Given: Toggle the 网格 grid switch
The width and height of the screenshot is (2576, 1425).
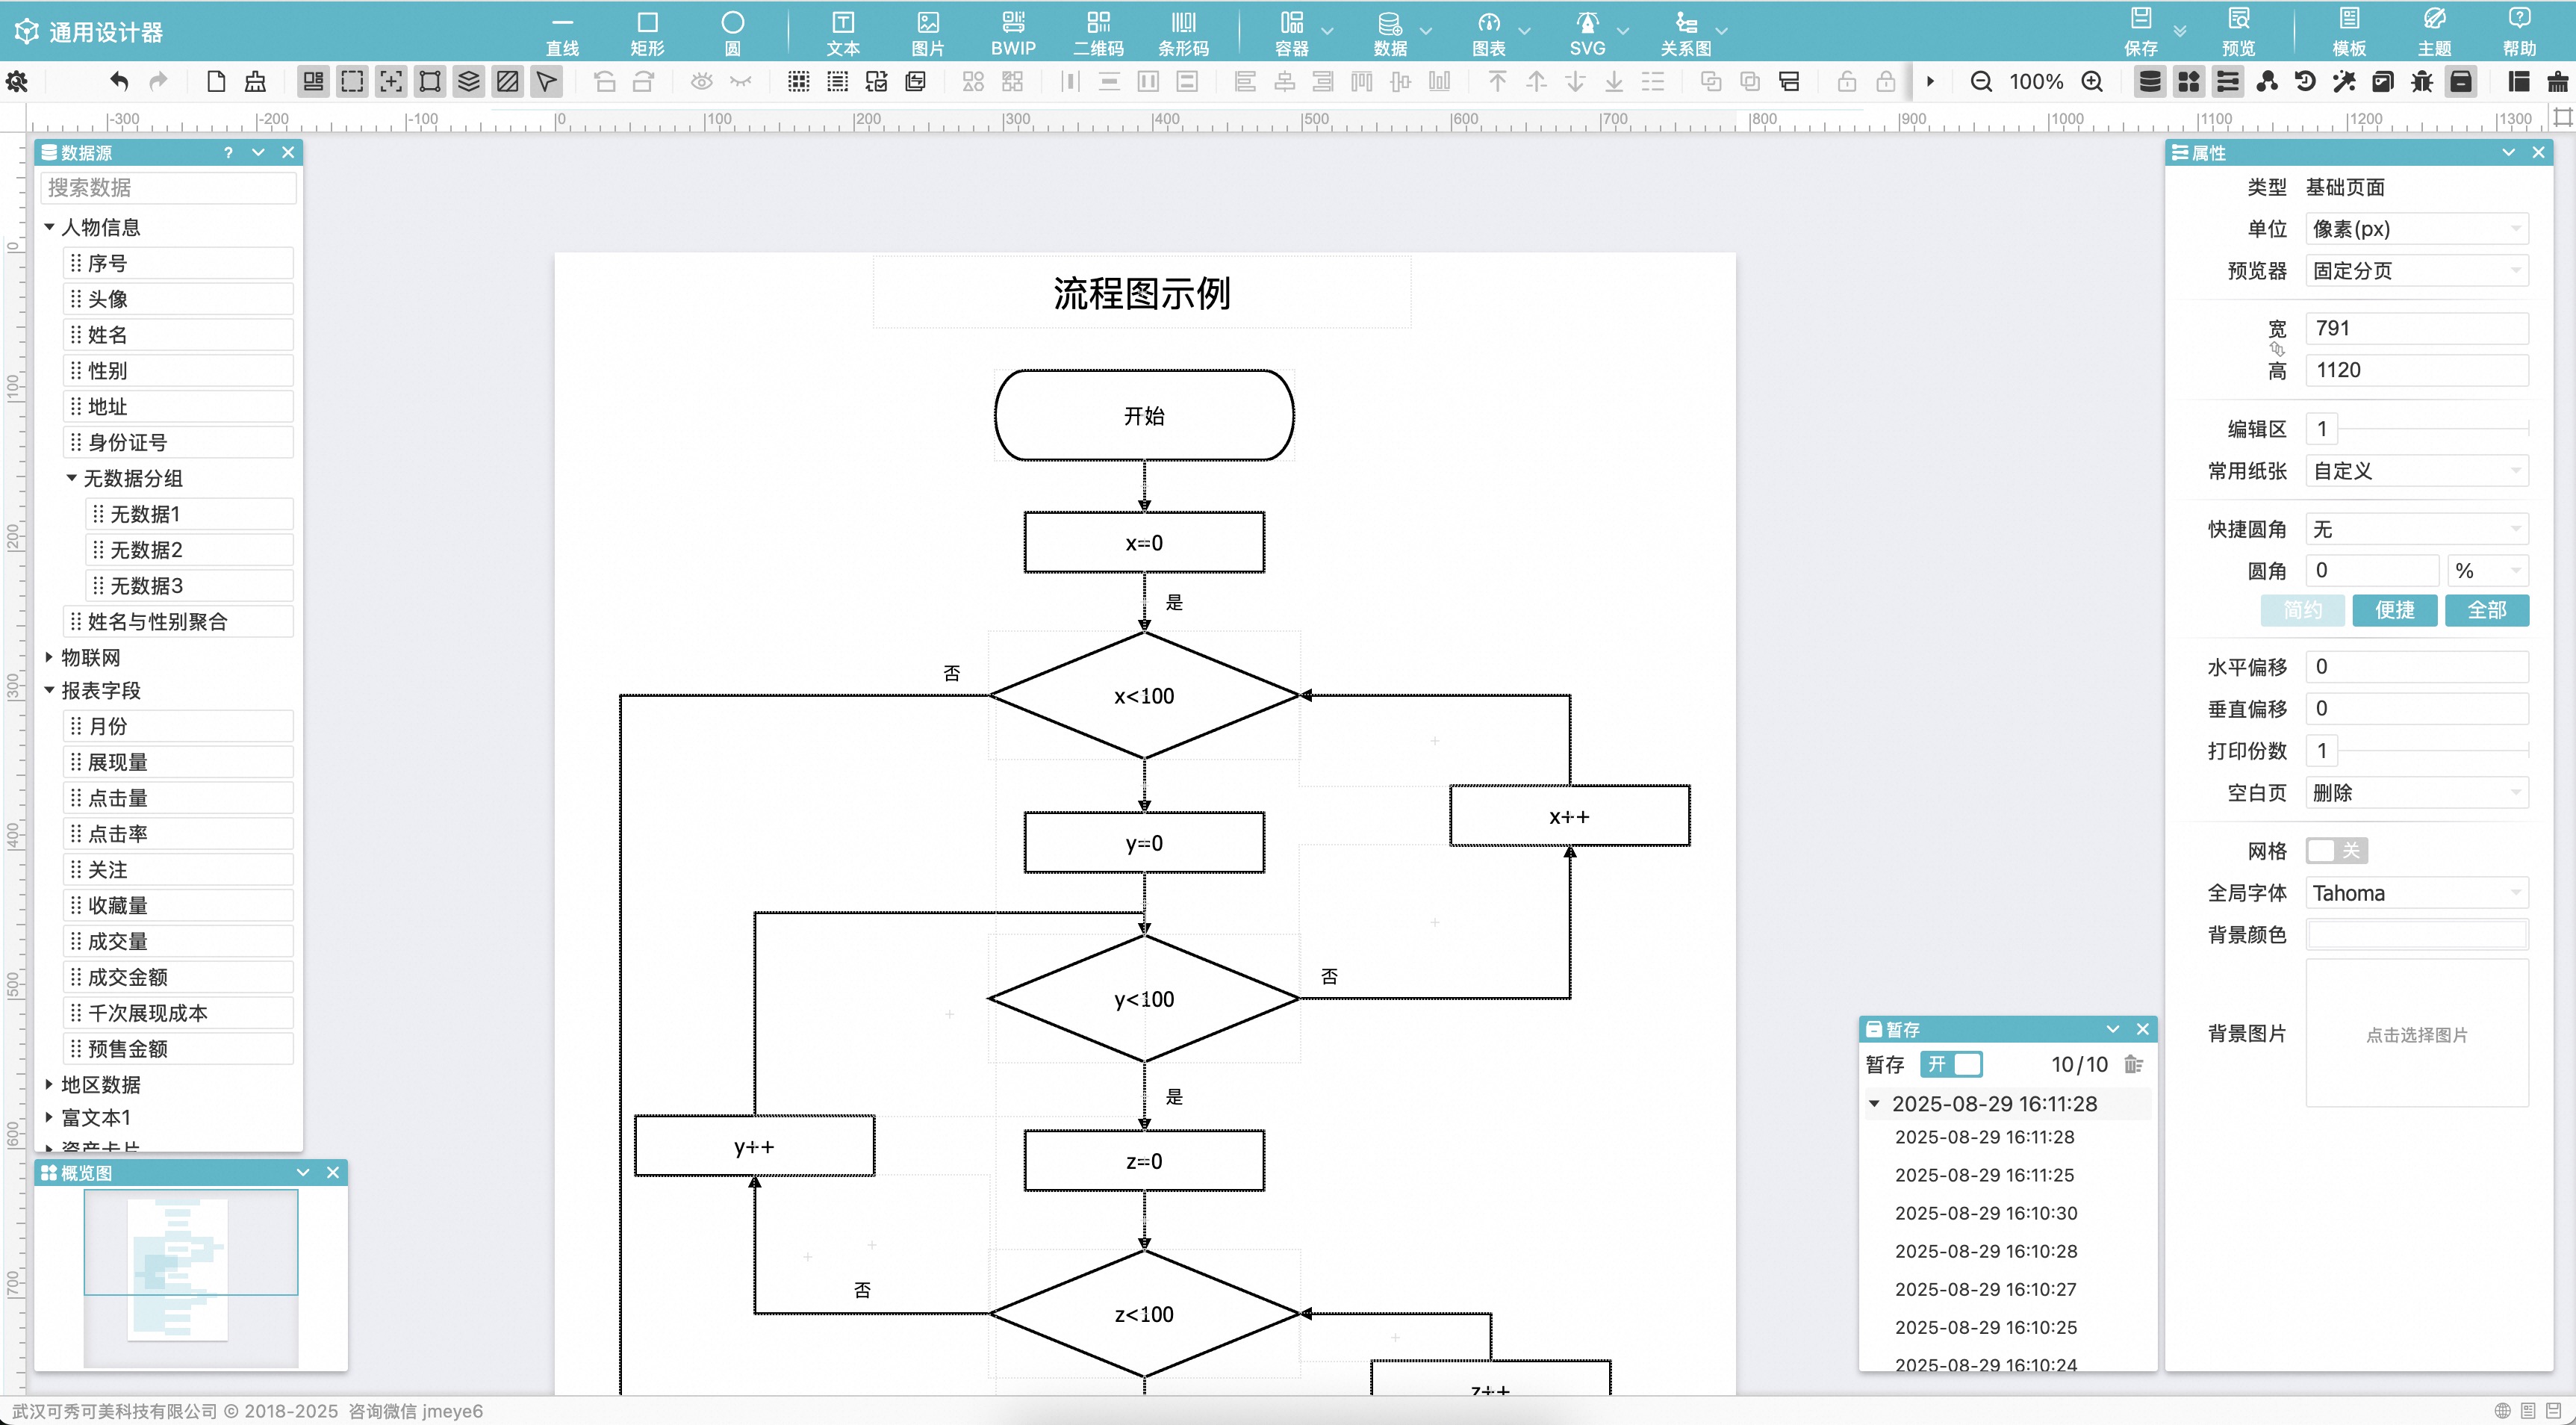Looking at the screenshot, I should pos(2336,850).
